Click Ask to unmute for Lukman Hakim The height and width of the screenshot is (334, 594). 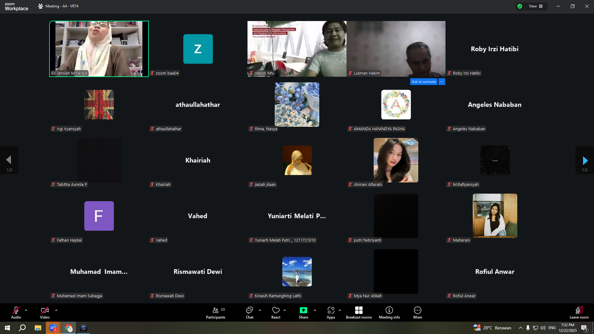tap(424, 82)
